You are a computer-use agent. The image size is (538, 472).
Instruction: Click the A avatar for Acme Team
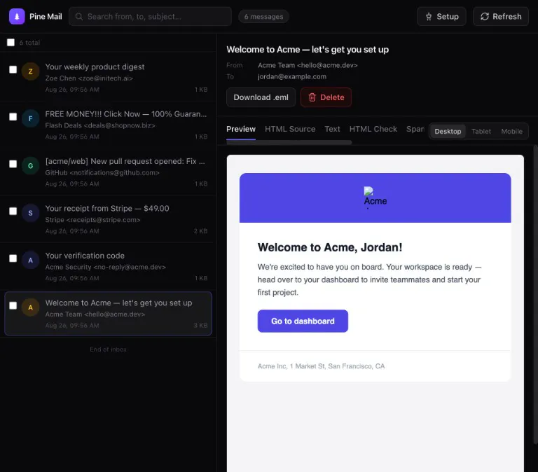tap(31, 307)
